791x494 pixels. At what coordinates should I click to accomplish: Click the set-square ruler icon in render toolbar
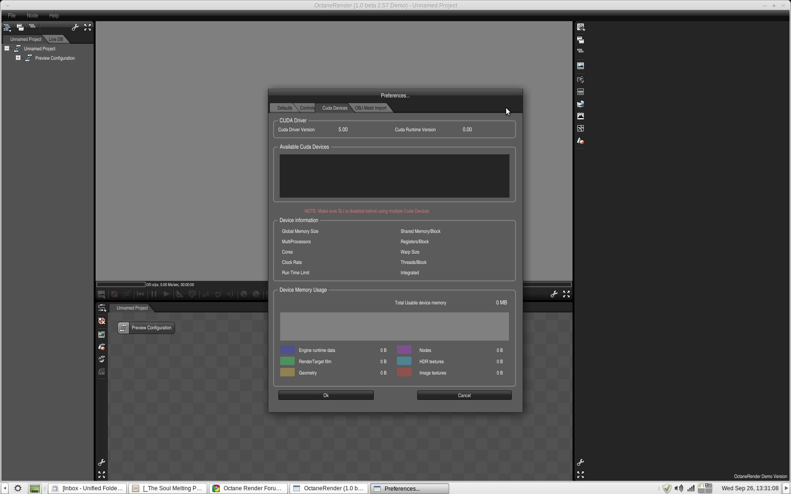pos(179,294)
